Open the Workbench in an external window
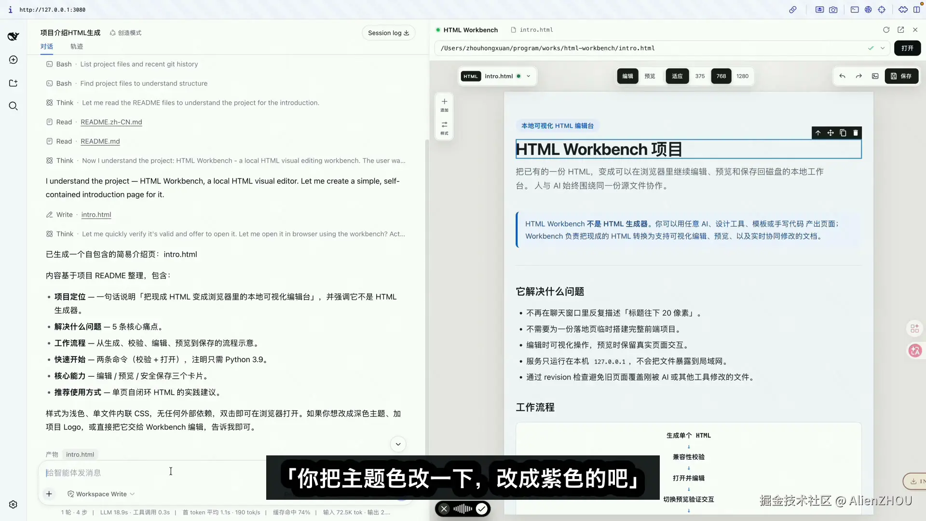This screenshot has width=926, height=521. click(x=901, y=30)
